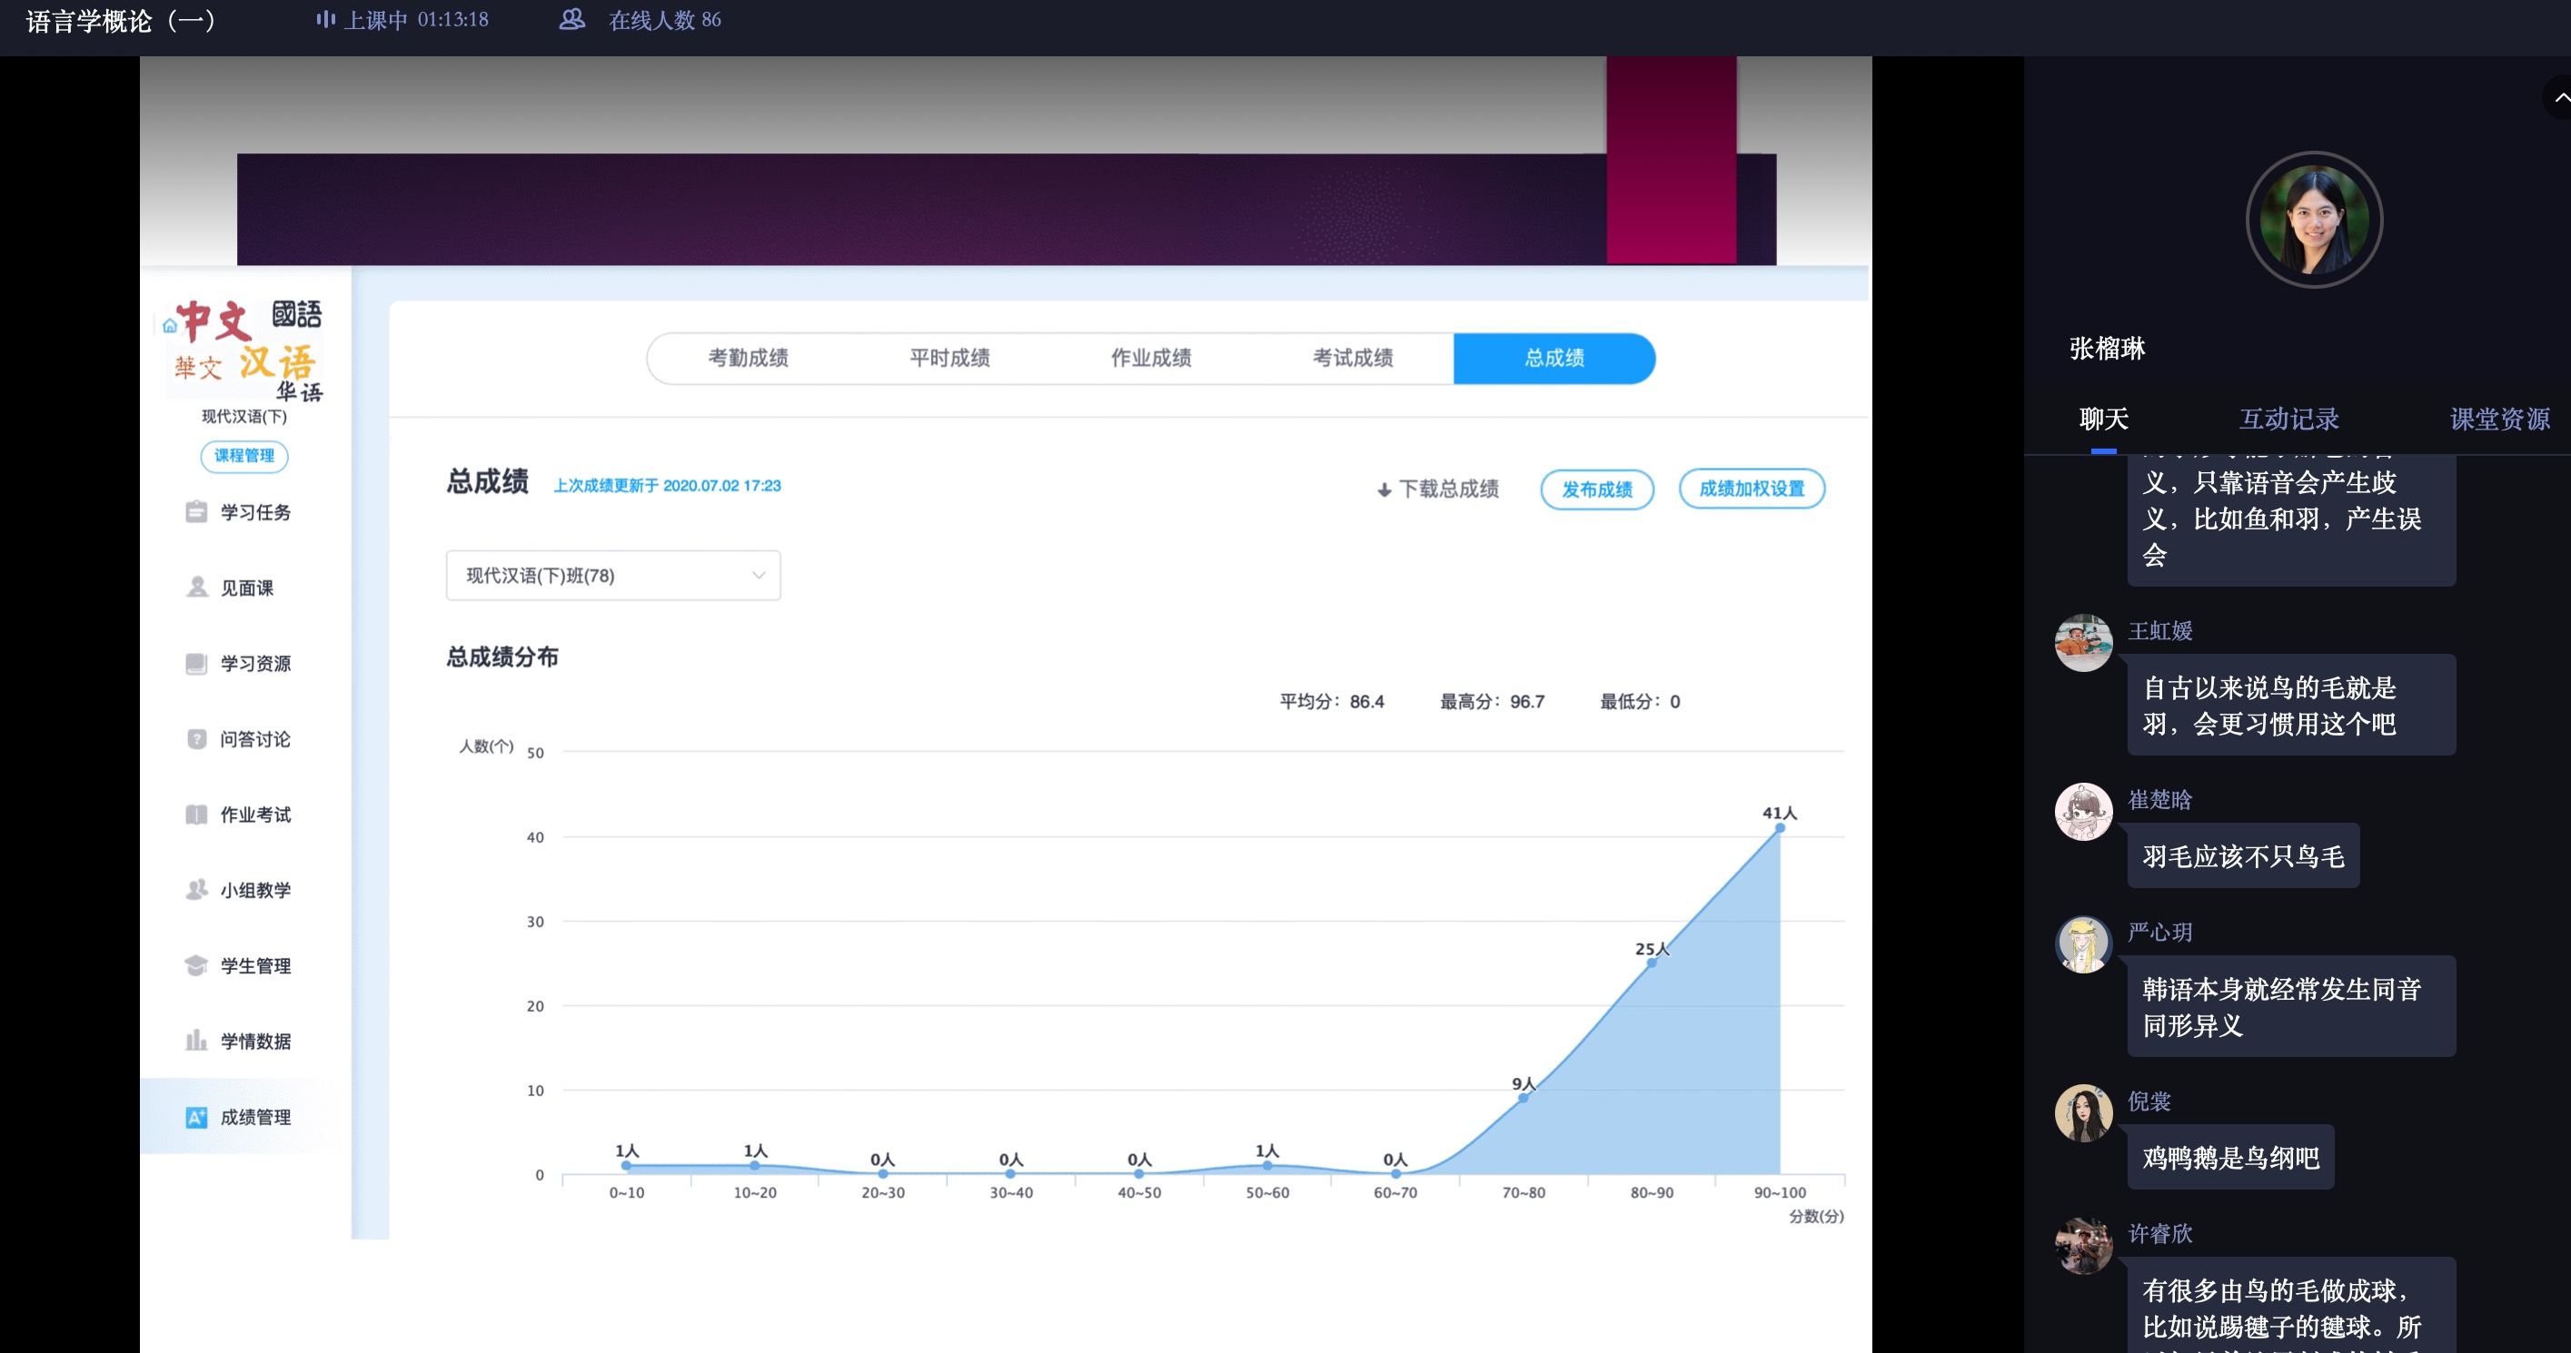Viewport: 2571px width, 1353px height.
Task: Switch to 考试成绩 tab
Action: pos(1352,358)
